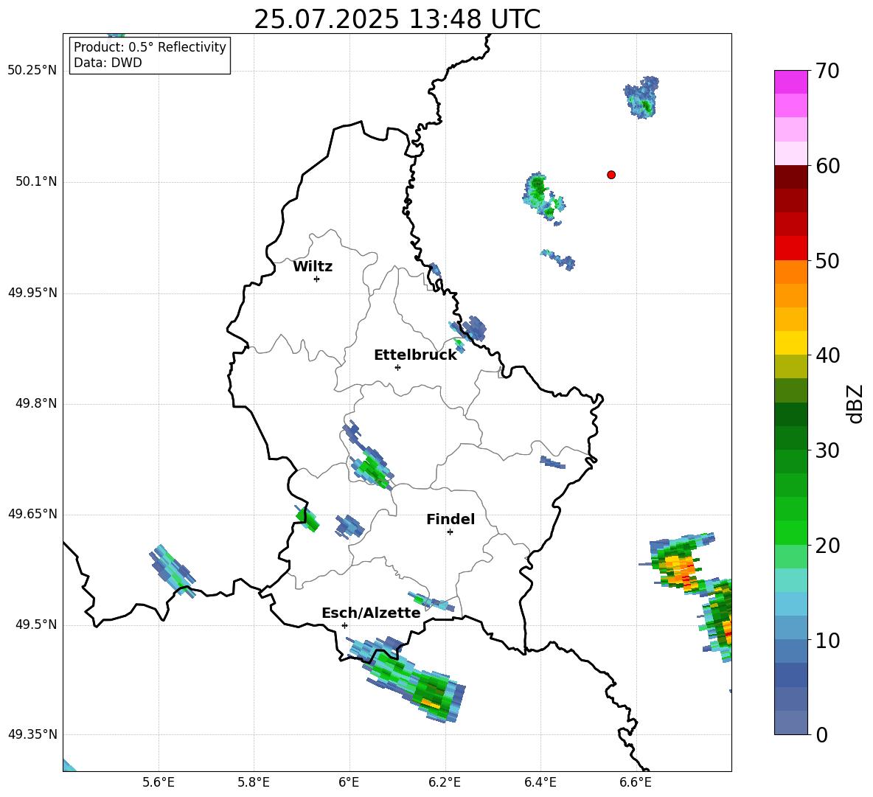
Task: Click the 6.6°E longitude label
Action: (636, 782)
